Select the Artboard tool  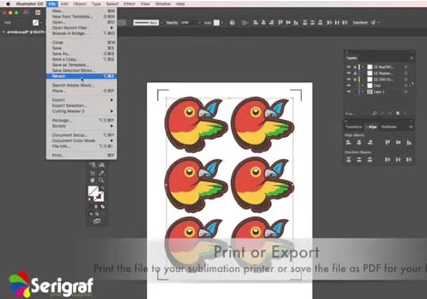[93, 173]
